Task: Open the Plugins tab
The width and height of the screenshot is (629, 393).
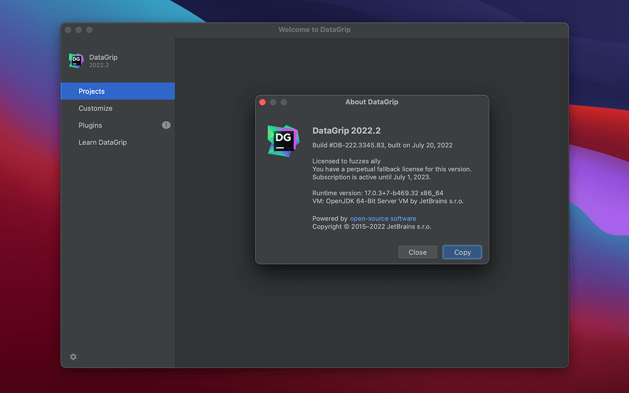Action: (x=118, y=125)
